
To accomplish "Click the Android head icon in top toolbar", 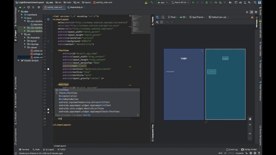I will [x=146, y=3].
